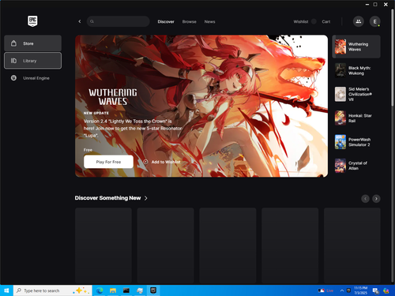Select PowerWash Simulator 2 thumbnail
This screenshot has height=296, width=395.
tap(340, 142)
